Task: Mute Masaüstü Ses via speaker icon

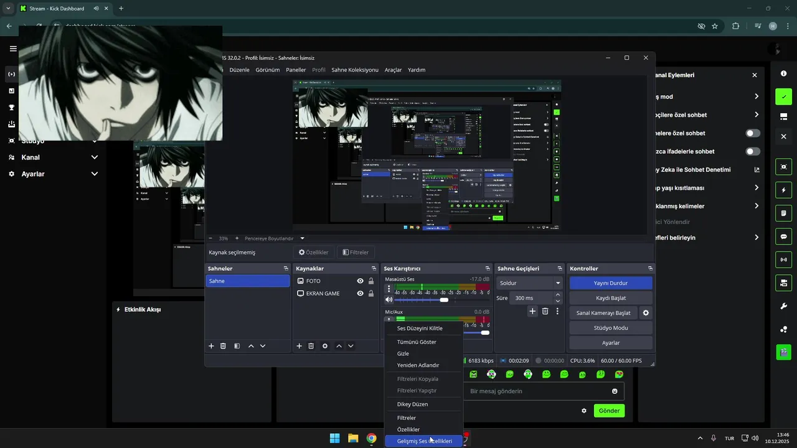Action: coord(389,300)
